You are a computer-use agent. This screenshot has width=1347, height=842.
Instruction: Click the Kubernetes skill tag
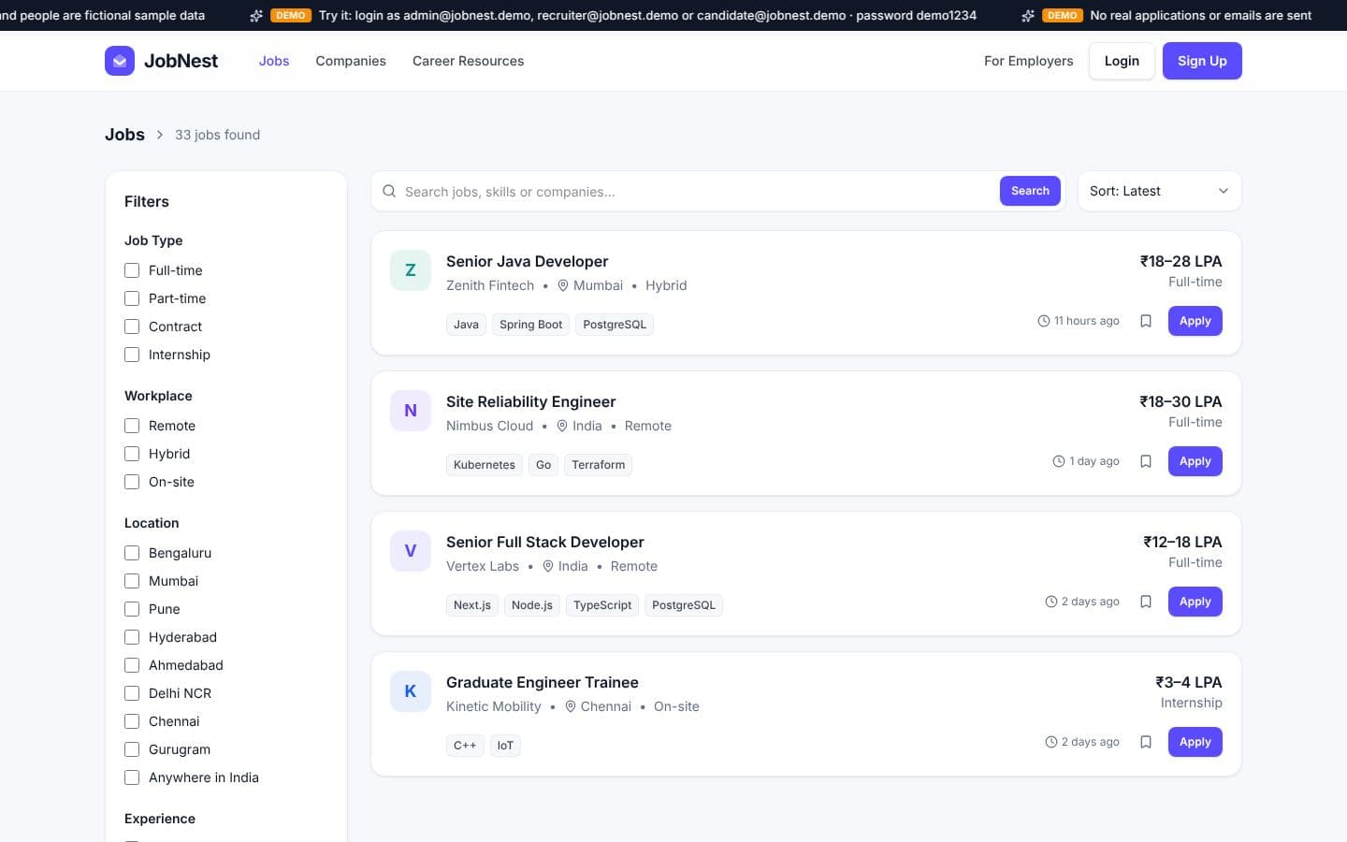point(485,465)
